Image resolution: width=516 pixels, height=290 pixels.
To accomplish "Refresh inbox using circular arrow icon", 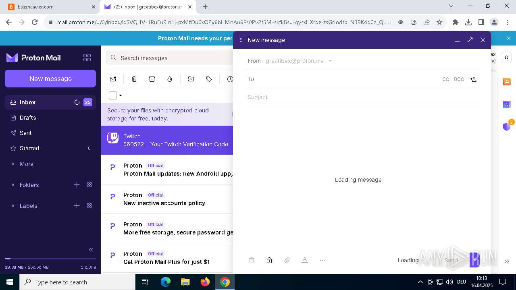I will coord(77,102).
